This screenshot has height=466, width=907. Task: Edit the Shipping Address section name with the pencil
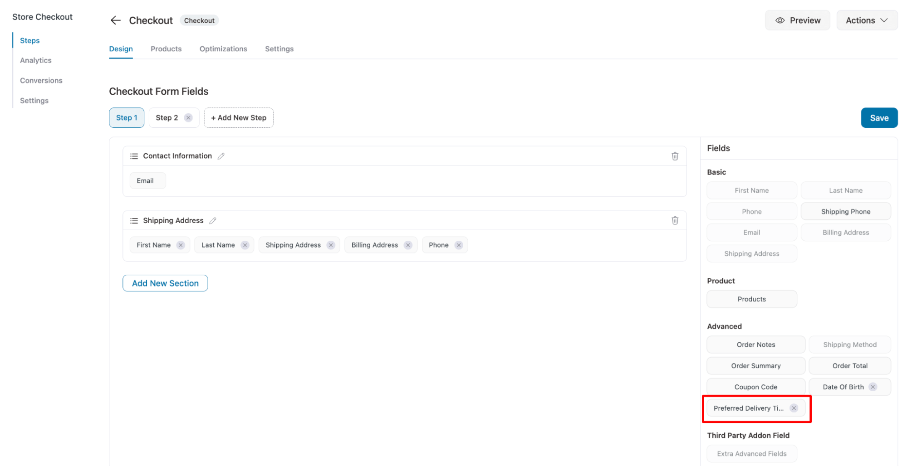(x=213, y=221)
